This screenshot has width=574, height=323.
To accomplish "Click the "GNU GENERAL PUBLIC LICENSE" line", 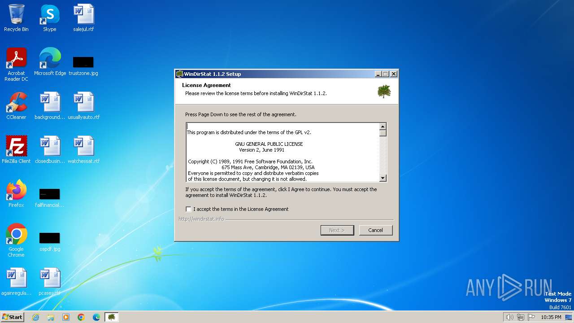I will 269,144.
